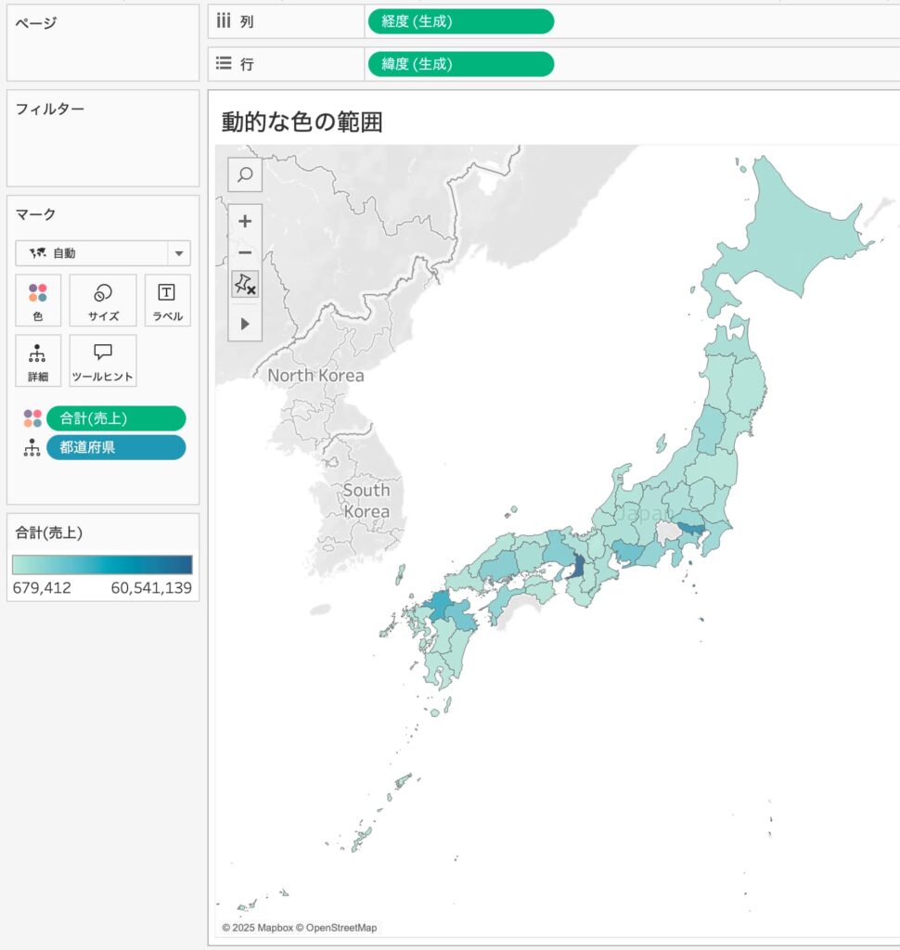Open the mark type dropdown 自動

102,253
